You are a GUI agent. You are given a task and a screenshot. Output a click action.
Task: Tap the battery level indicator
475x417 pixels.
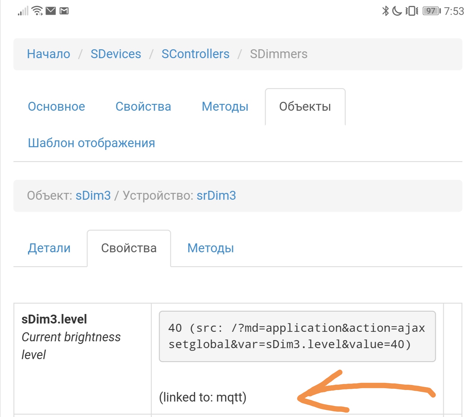431,11
